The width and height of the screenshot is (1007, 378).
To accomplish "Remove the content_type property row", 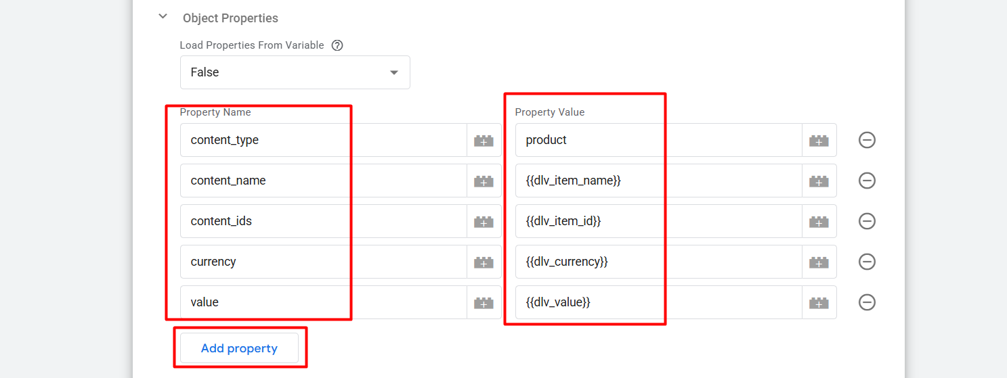I will [x=867, y=140].
